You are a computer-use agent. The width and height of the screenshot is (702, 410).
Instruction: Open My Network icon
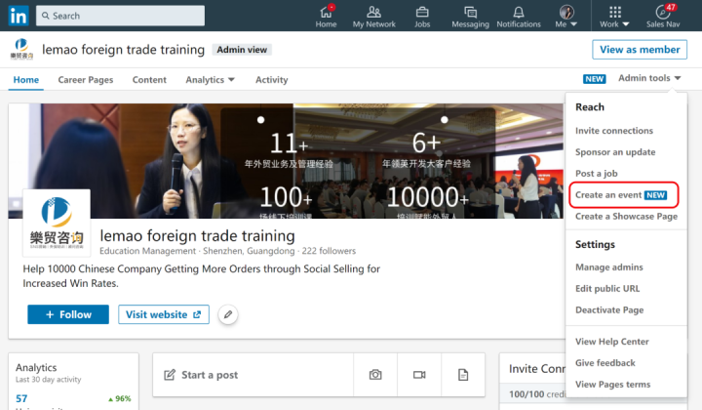pyautogui.click(x=373, y=17)
